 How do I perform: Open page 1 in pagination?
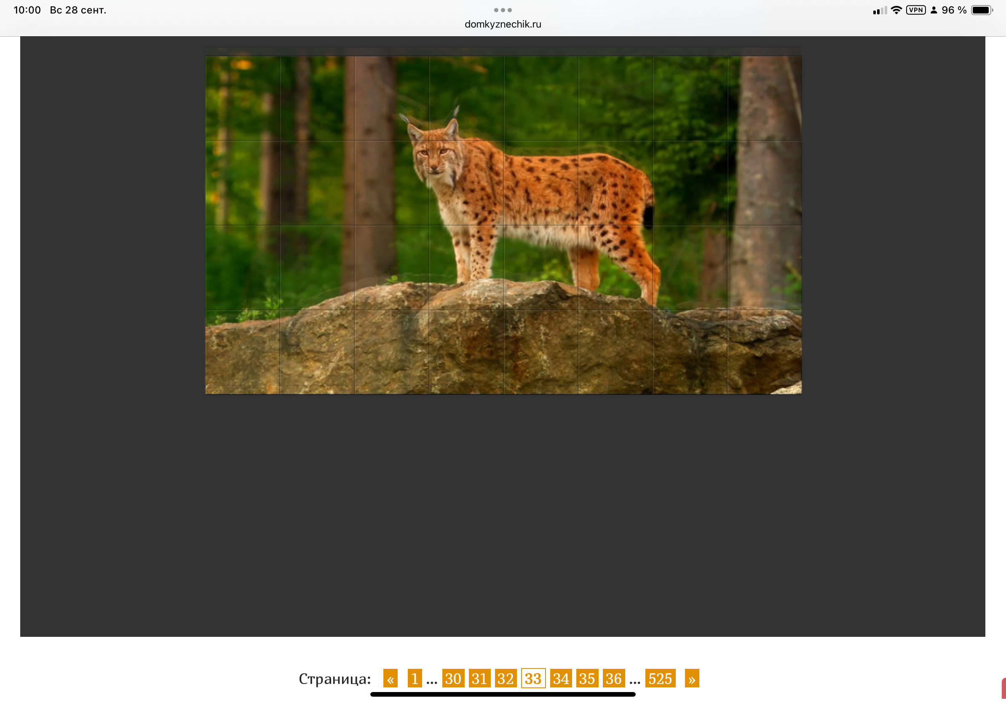click(415, 679)
